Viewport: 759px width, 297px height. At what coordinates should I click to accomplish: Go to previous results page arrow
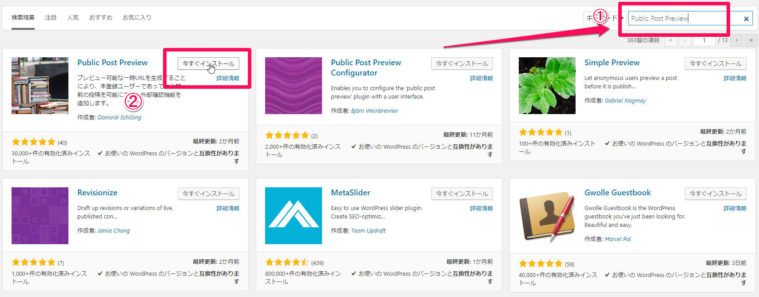pos(685,40)
